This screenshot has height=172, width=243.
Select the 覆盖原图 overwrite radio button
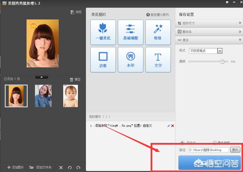(x=215, y=143)
